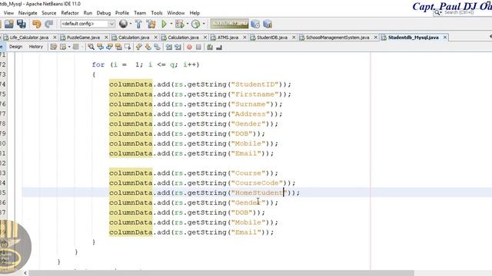Find next occurrence icon in editor toolbar

[x=109, y=47]
